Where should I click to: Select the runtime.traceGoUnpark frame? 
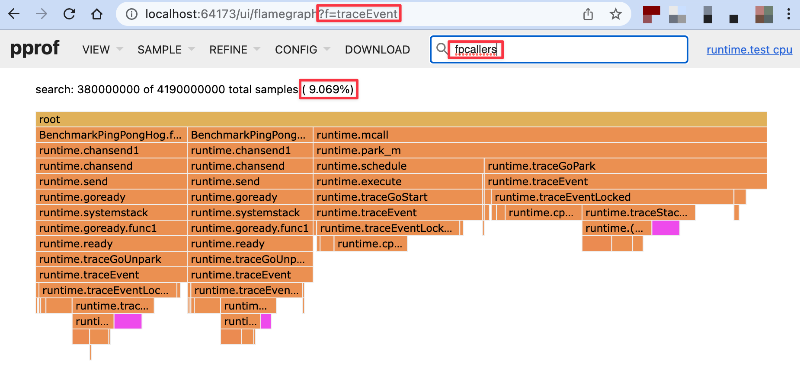coord(111,259)
